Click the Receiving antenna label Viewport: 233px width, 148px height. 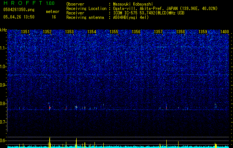click(85, 17)
